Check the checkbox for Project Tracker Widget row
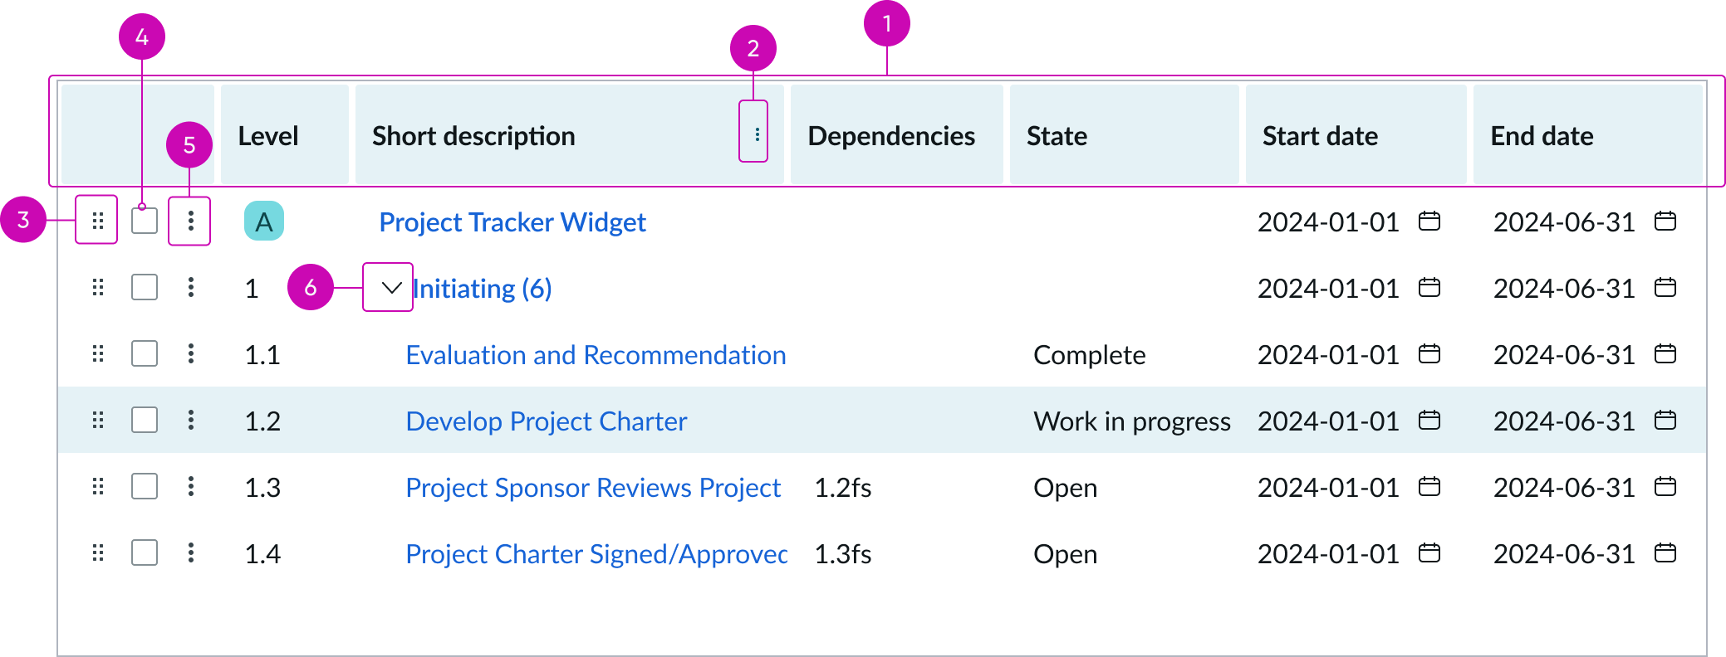Screen dimensions: 1726x657 coord(144,221)
